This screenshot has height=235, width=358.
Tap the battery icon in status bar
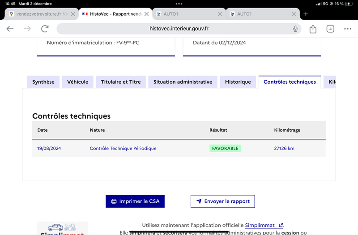pos(349,4)
